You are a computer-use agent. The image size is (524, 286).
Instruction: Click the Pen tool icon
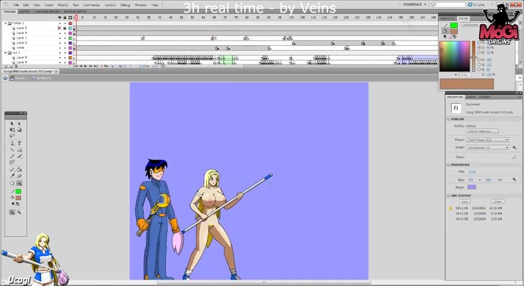click(12, 143)
